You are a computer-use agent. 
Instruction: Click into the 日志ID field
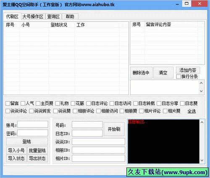click(87, 133)
